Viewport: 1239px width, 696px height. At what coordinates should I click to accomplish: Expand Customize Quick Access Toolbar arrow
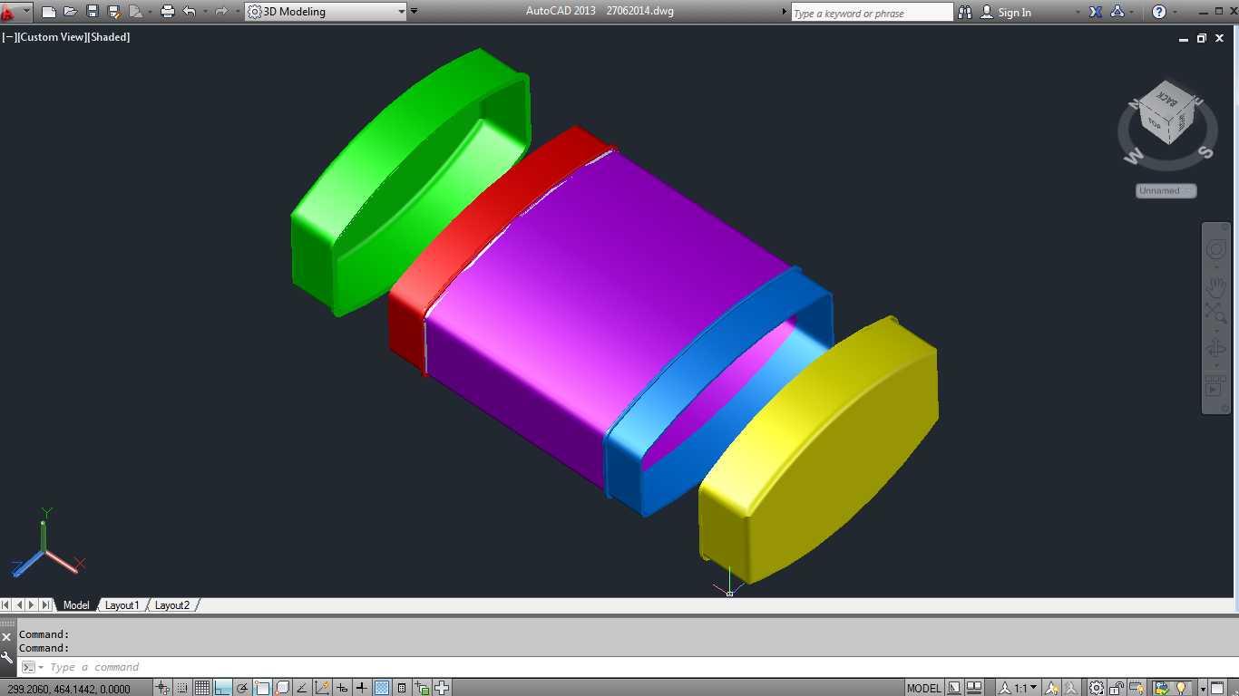(x=414, y=12)
